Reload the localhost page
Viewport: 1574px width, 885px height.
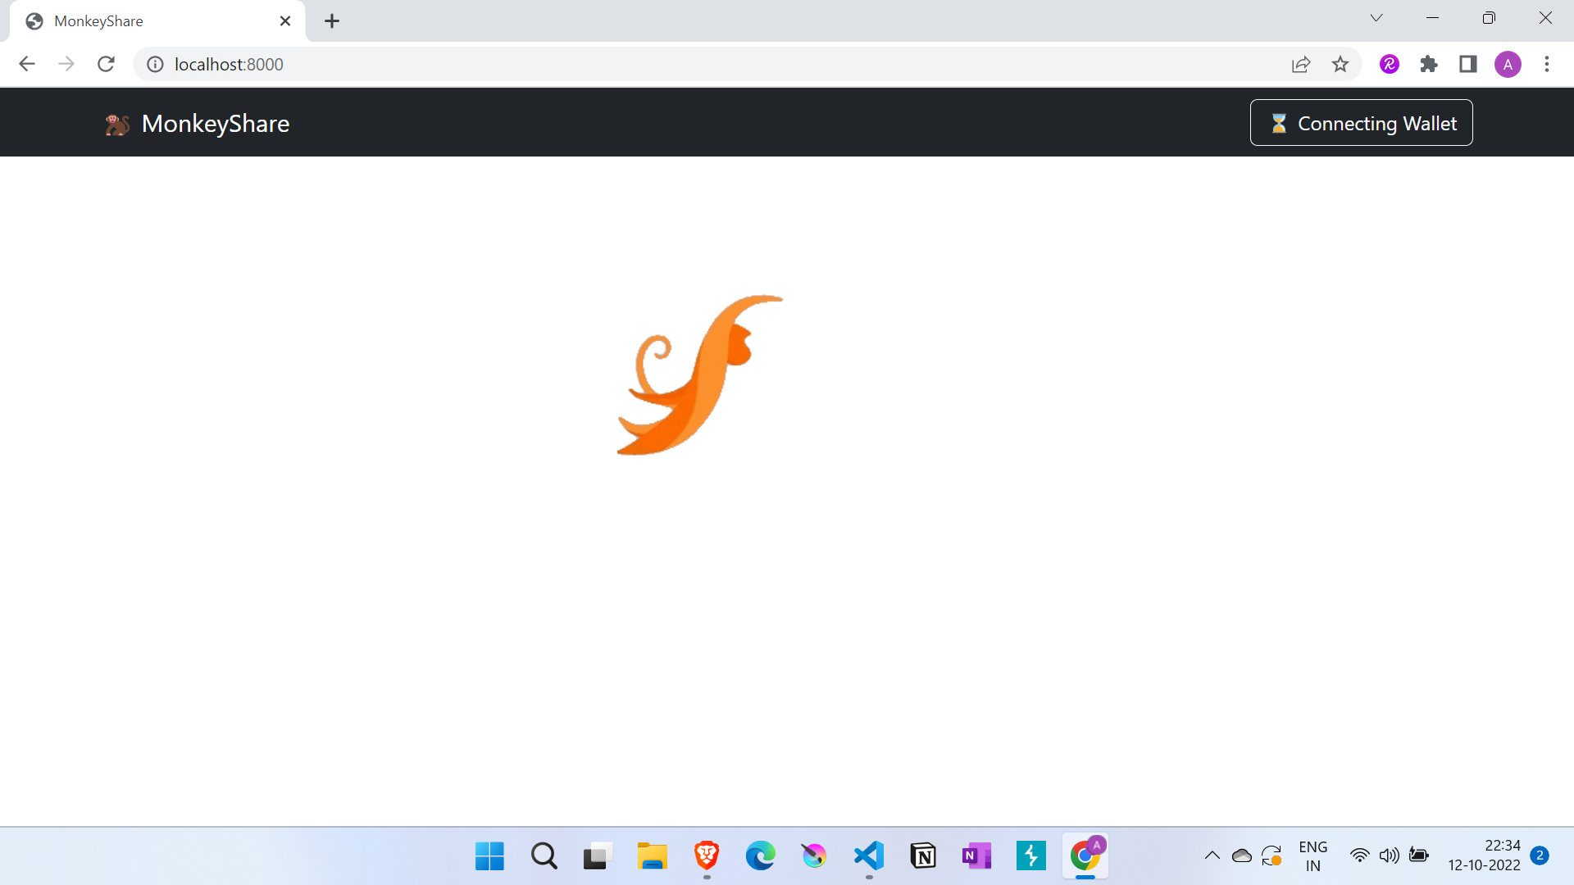(x=106, y=64)
